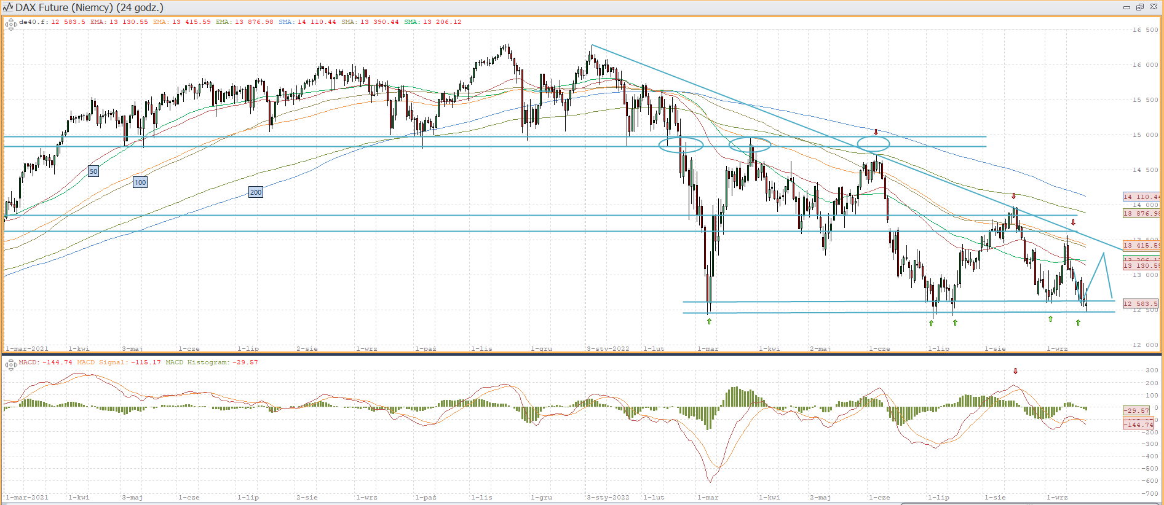Select the current price tag 12 583.5
Viewport: 1164px width, 505px height.
(1141, 303)
